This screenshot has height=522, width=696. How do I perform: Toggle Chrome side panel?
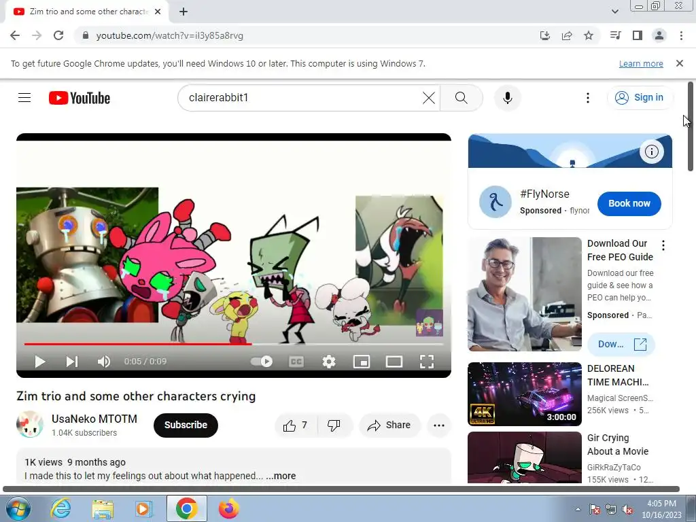[638, 35]
